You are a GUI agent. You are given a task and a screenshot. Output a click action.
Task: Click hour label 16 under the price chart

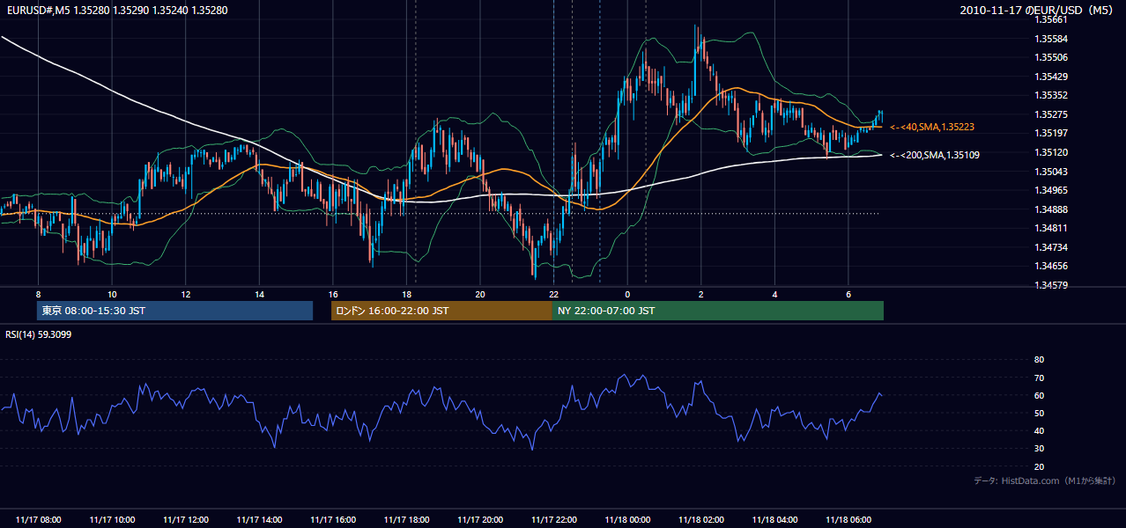(x=333, y=294)
